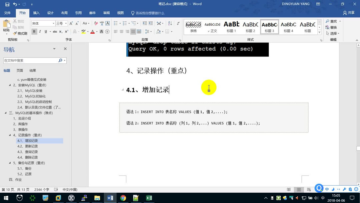Viewport: 360px width, 203px height.
Task: Click the 共享 button
Action: [x=352, y=13]
